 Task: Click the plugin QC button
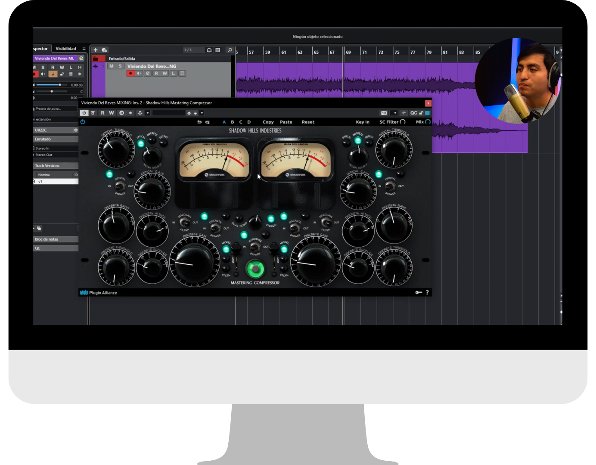tap(413, 113)
